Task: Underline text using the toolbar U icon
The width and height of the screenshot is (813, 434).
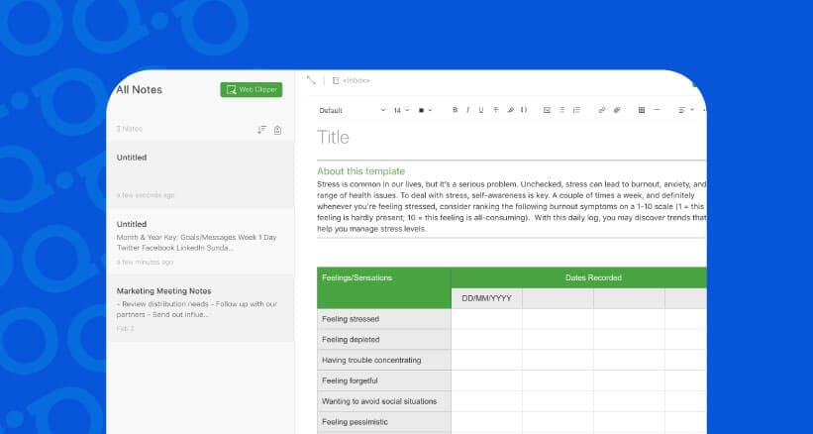Action: click(481, 110)
